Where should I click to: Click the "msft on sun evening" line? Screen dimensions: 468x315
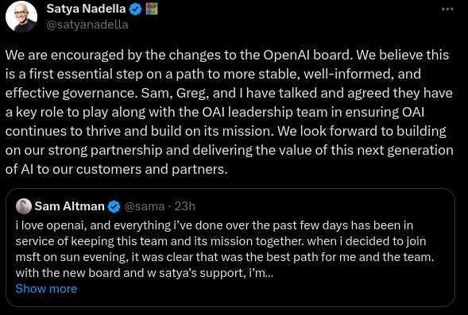(225, 257)
